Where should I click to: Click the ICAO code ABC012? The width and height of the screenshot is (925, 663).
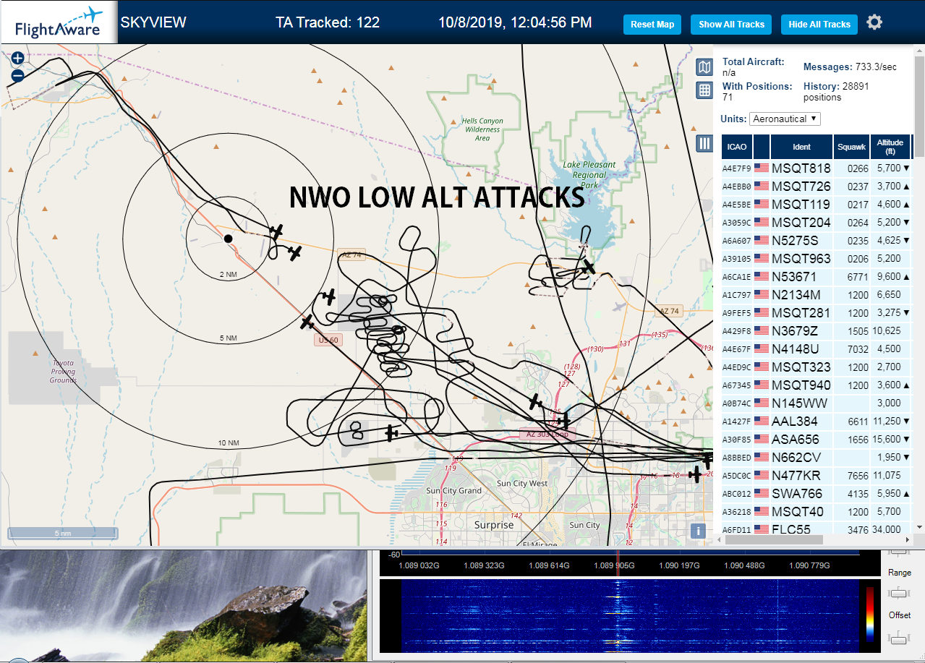tap(736, 494)
